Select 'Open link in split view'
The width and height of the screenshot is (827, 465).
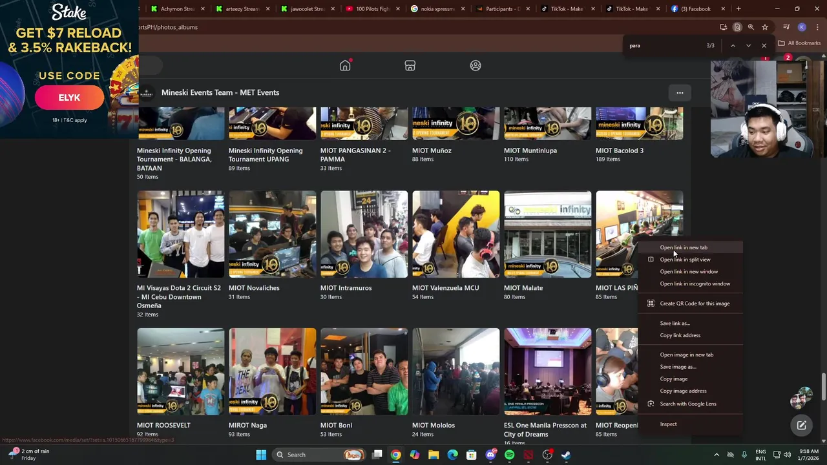coord(685,260)
